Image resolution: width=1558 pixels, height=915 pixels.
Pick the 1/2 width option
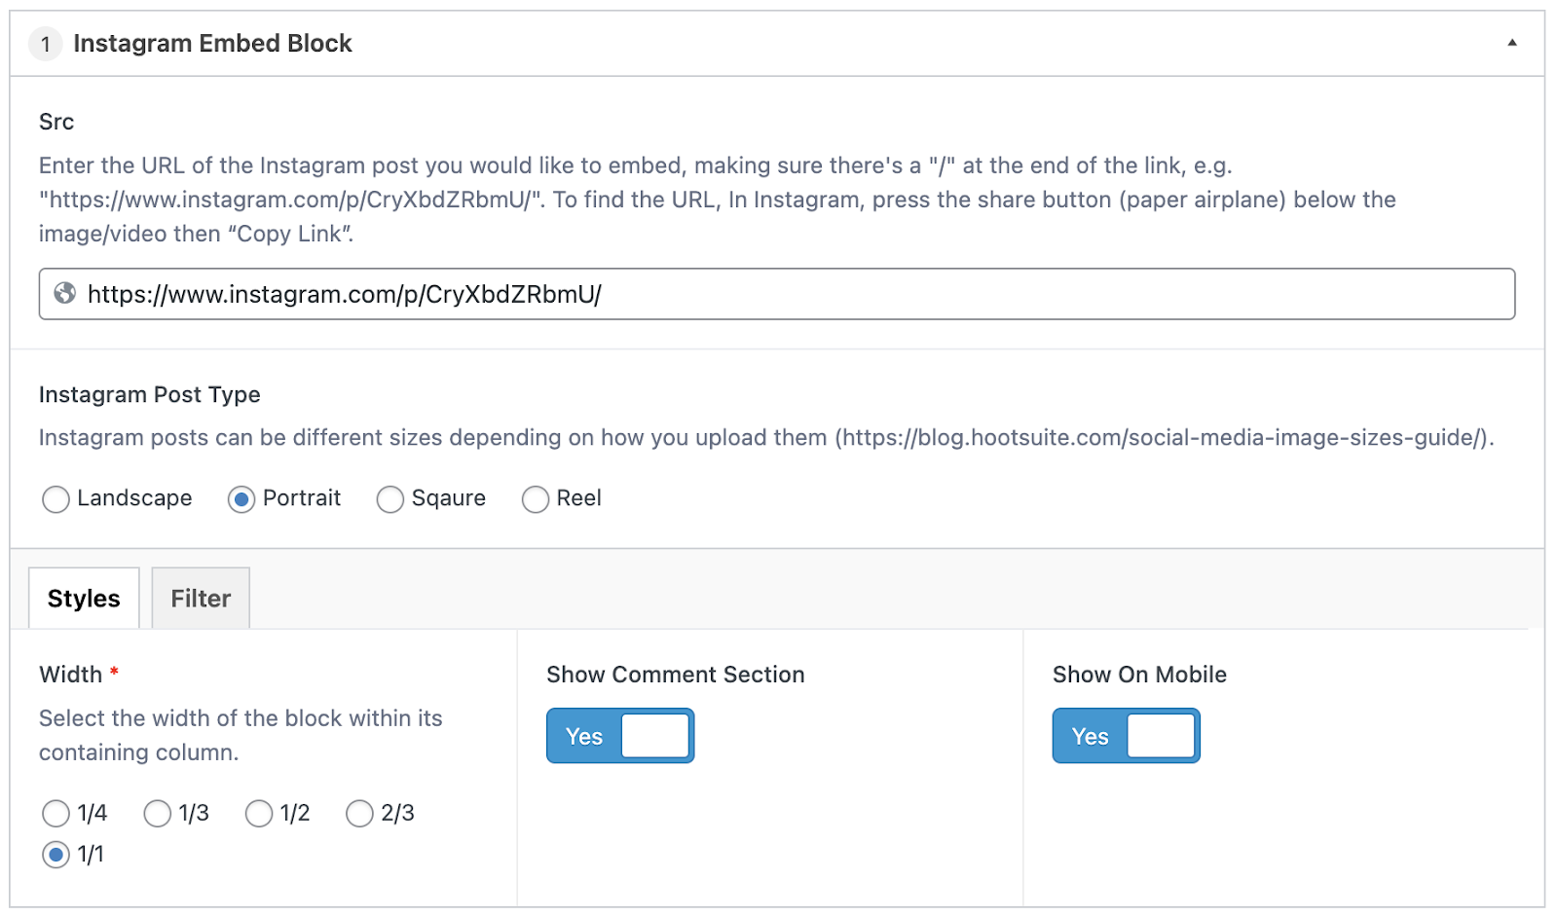pyautogui.click(x=259, y=813)
